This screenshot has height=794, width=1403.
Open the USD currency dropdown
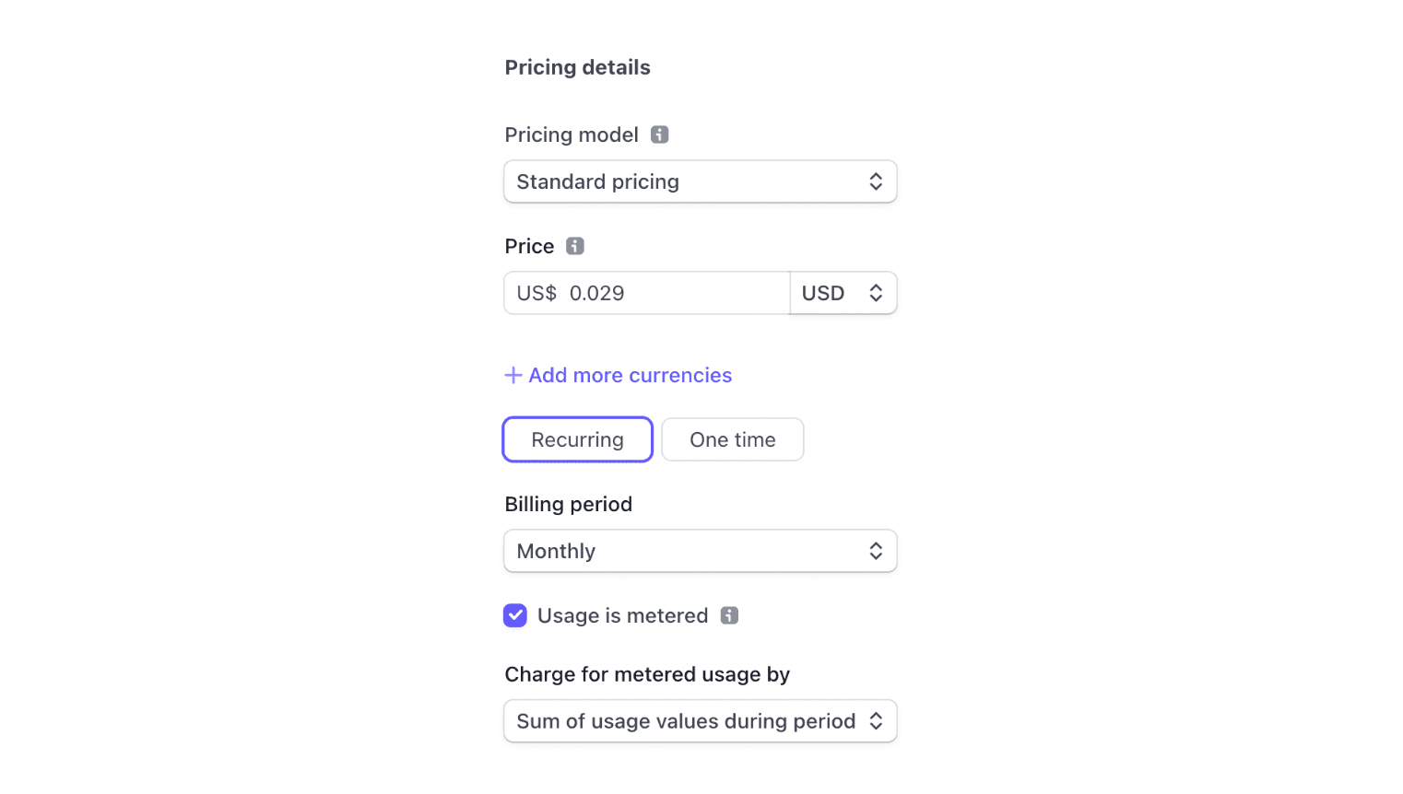point(843,293)
